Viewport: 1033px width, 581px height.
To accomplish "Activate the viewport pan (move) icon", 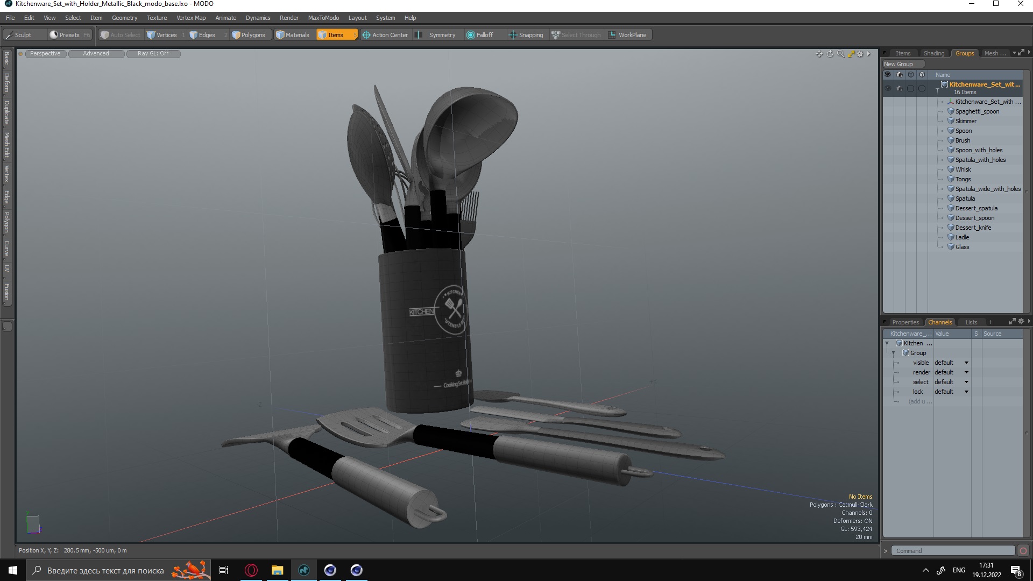I will (819, 54).
